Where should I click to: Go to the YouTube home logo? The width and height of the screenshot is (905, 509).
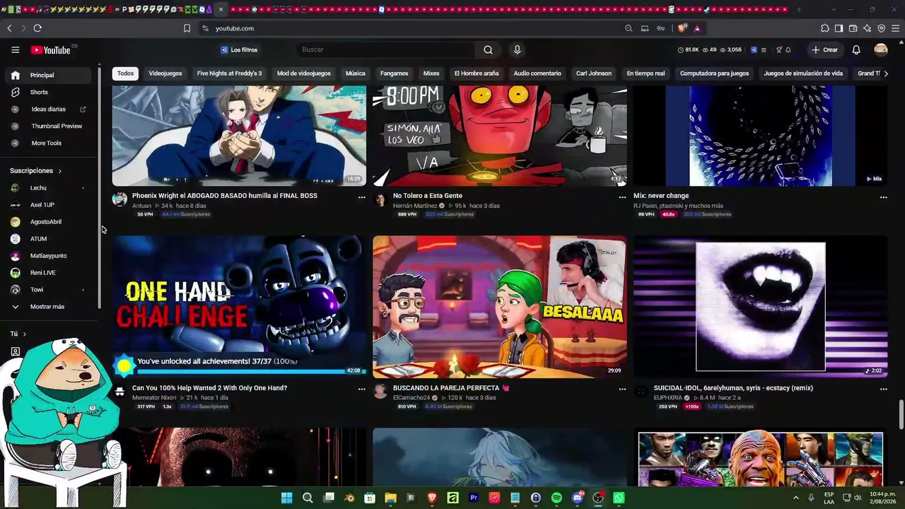(50, 50)
